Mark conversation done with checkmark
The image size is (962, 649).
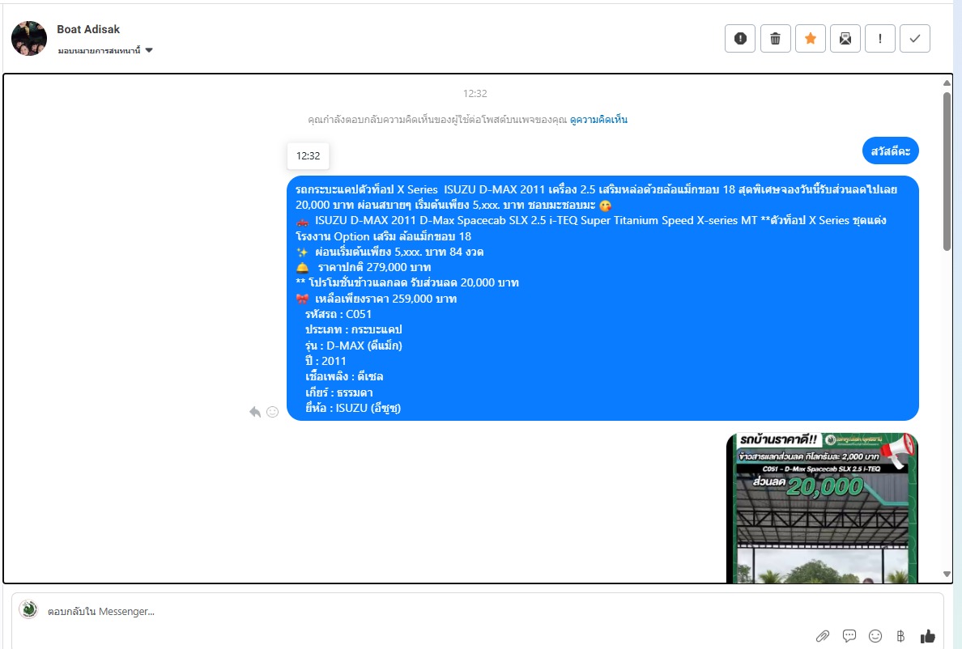click(x=915, y=39)
